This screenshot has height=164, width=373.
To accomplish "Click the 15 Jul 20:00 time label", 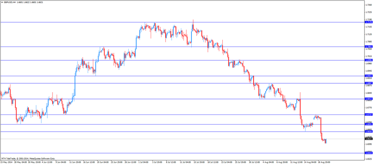I will (200, 163).
